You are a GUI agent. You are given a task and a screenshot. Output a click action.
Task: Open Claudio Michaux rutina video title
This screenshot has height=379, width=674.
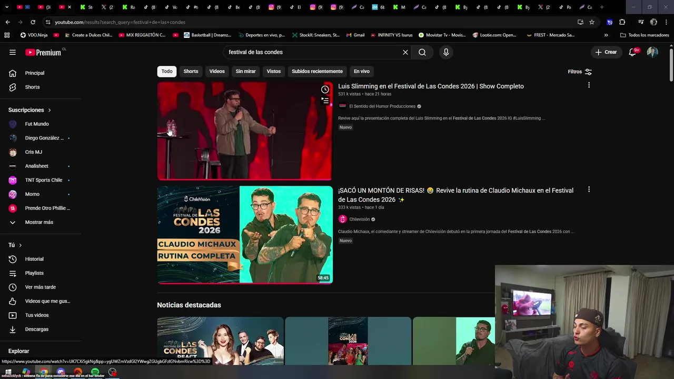(455, 195)
